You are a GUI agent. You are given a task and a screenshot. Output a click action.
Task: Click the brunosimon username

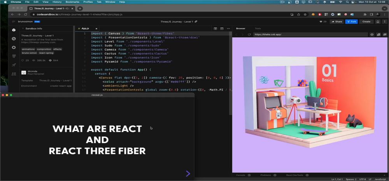(25, 21)
